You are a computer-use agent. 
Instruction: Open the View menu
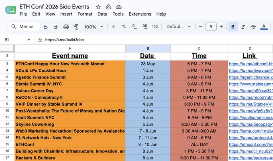50,14
